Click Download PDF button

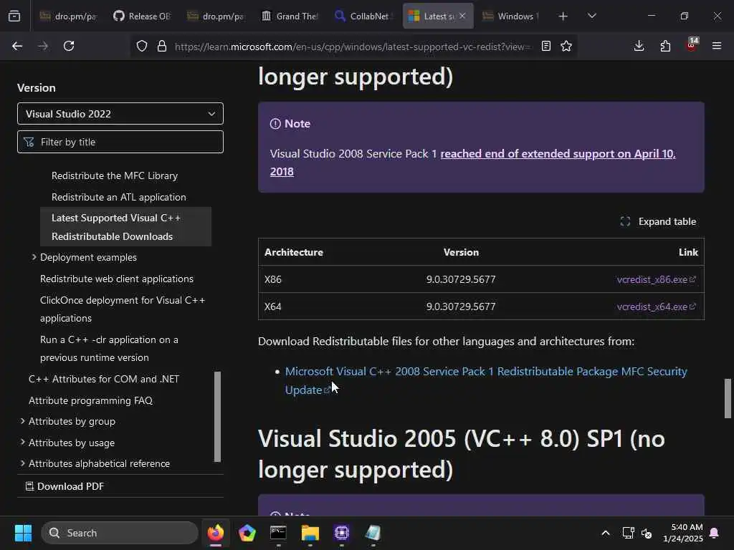[x=65, y=486]
